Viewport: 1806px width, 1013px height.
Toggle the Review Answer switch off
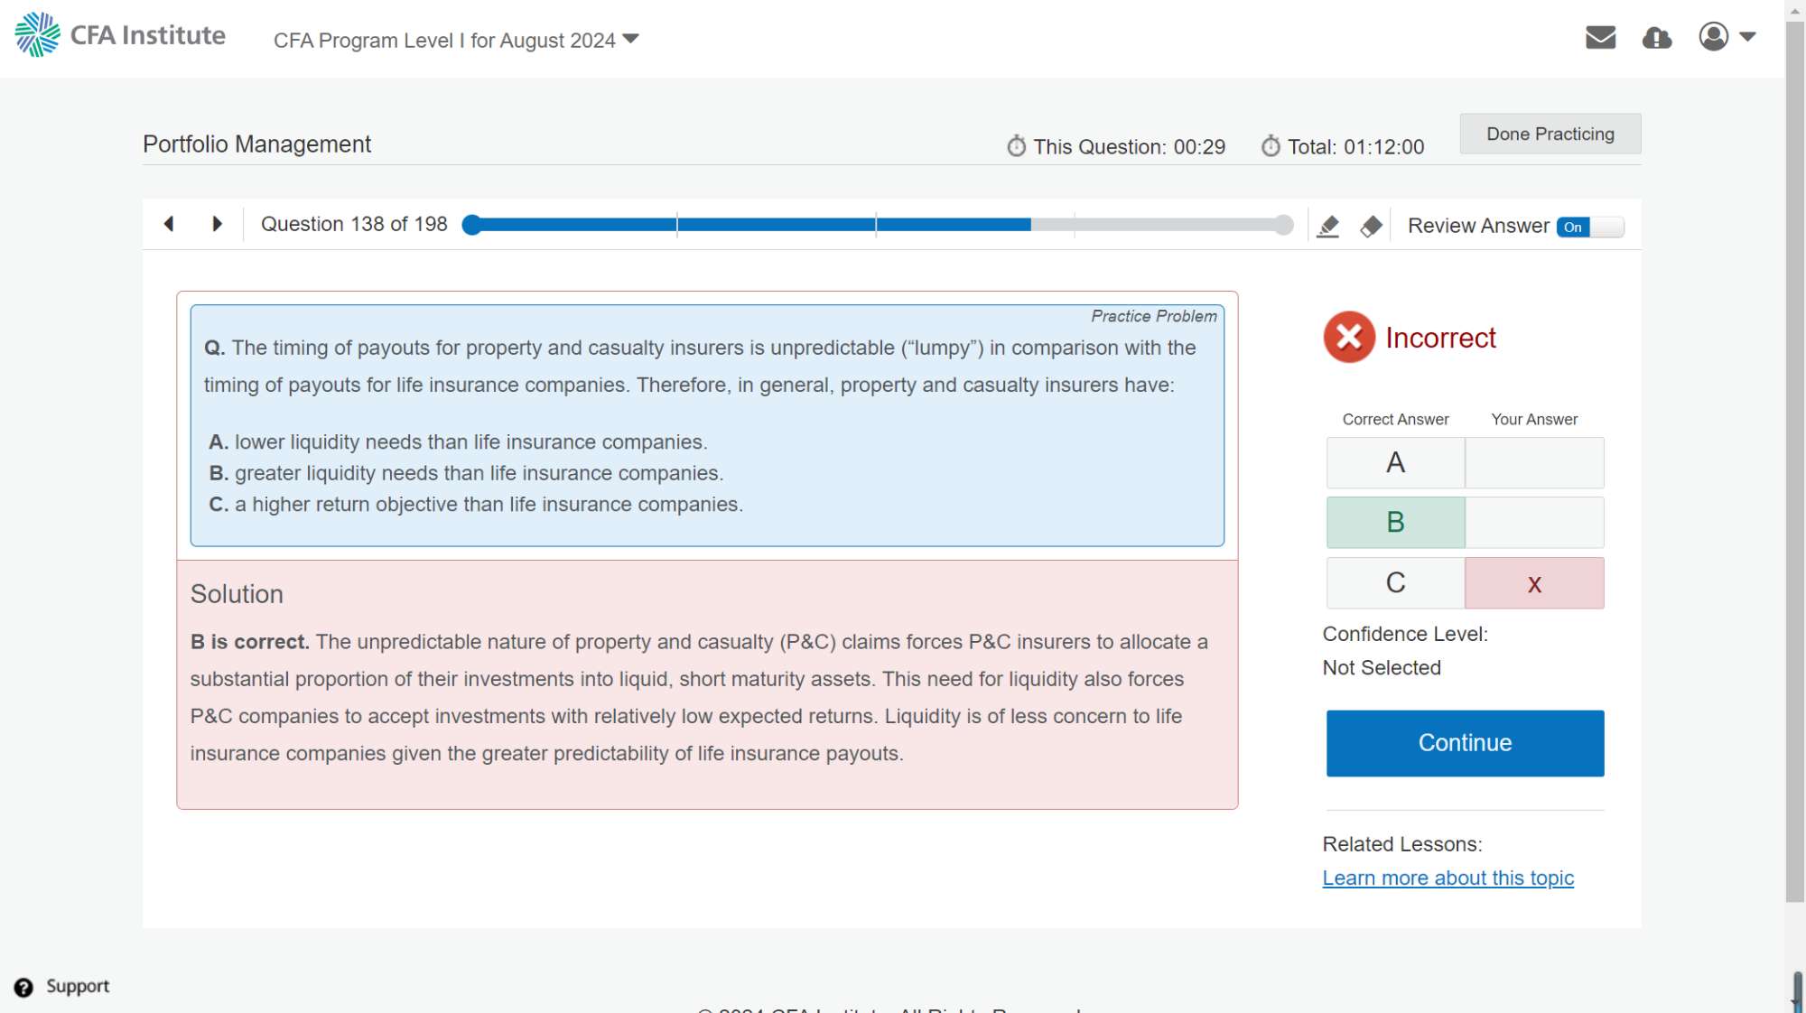click(x=1589, y=227)
